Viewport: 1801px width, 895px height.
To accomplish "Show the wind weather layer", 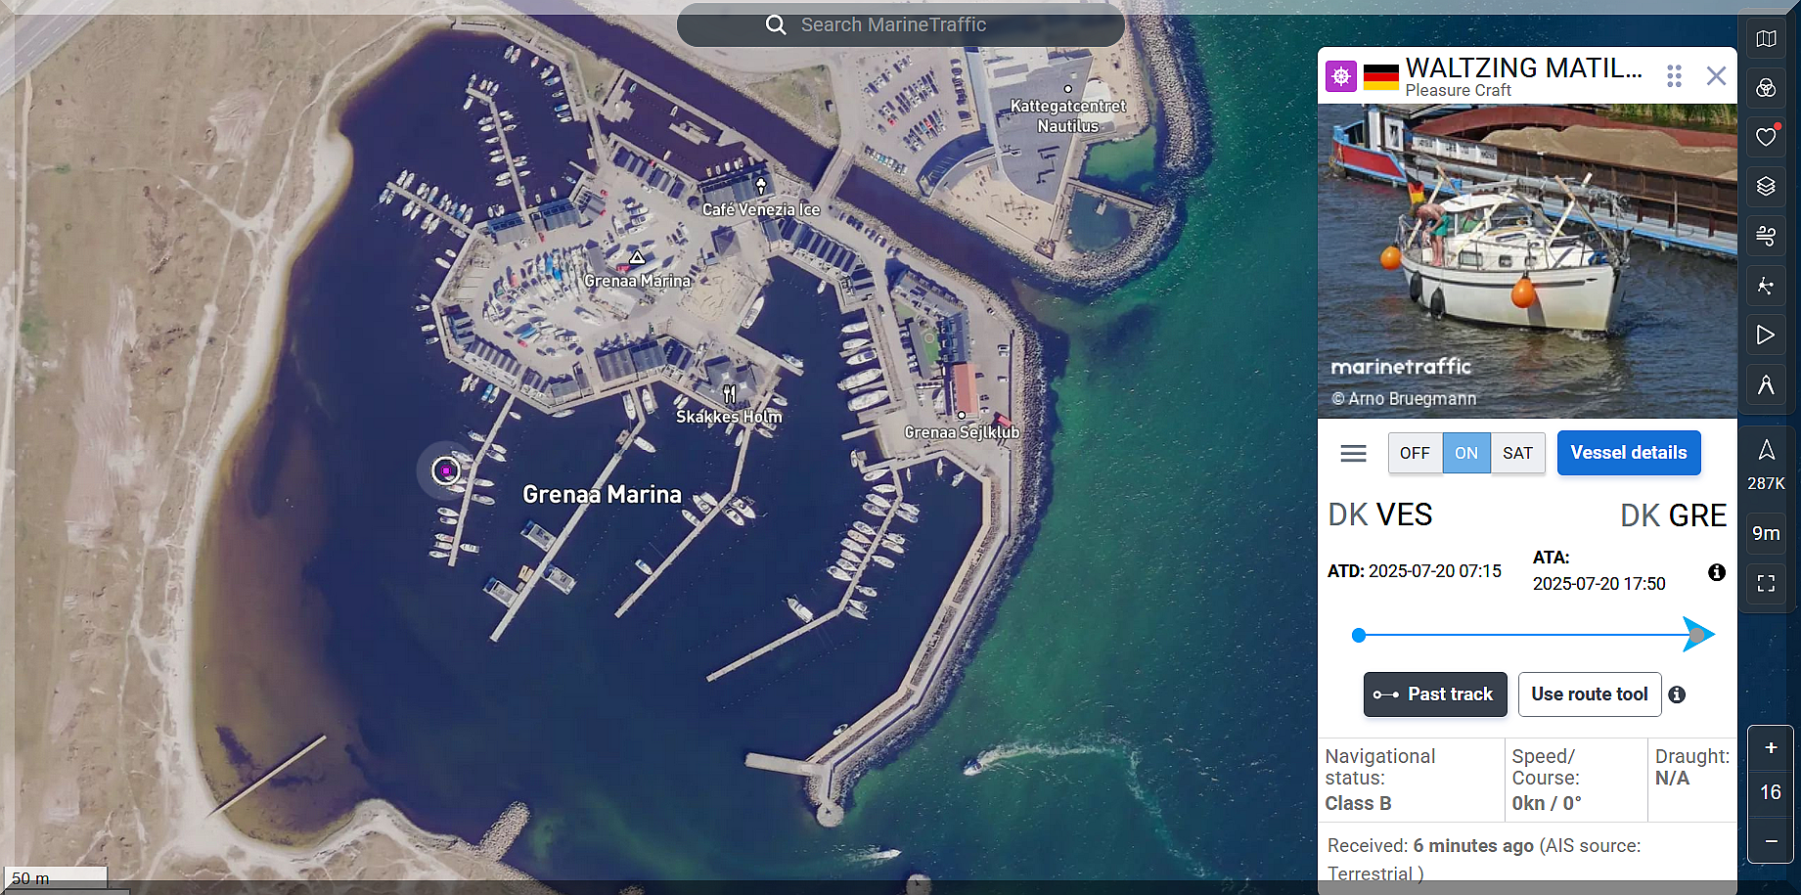I will pos(1766,236).
